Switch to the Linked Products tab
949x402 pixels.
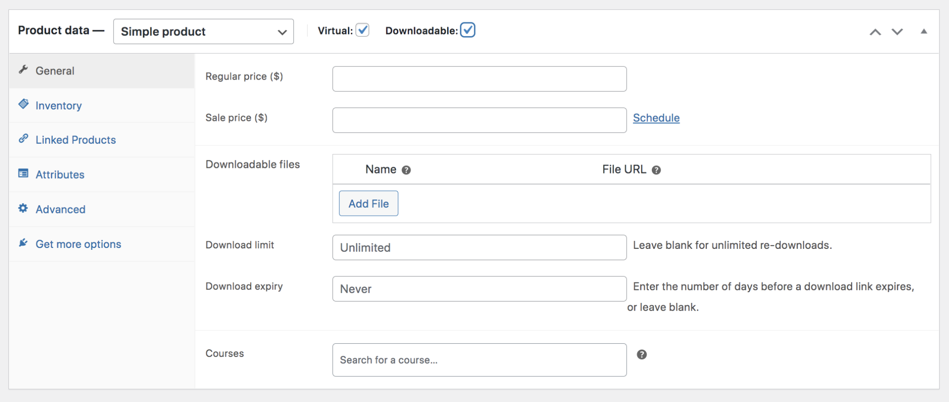coord(102,140)
